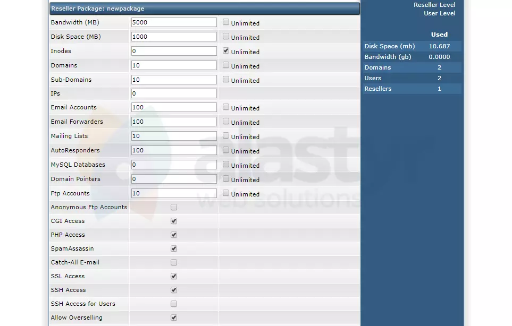Viewport: 512px width, 326px height.
Task: Set Domain Pointers to Unlimited
Action: tap(225, 178)
